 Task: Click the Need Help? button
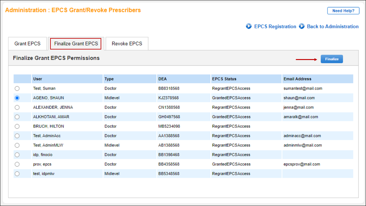[343, 11]
